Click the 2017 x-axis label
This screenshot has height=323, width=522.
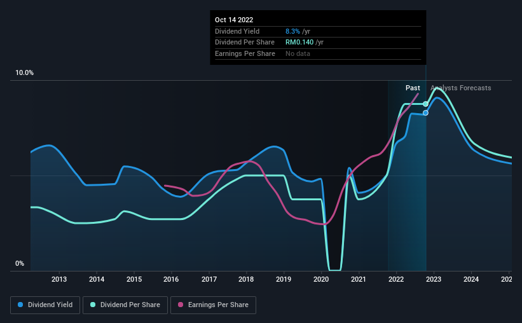209,279
